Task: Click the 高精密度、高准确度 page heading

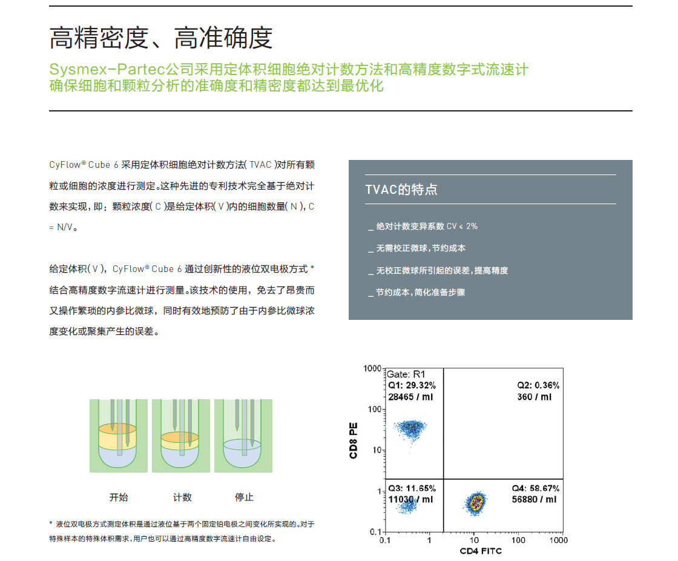Action: [161, 38]
